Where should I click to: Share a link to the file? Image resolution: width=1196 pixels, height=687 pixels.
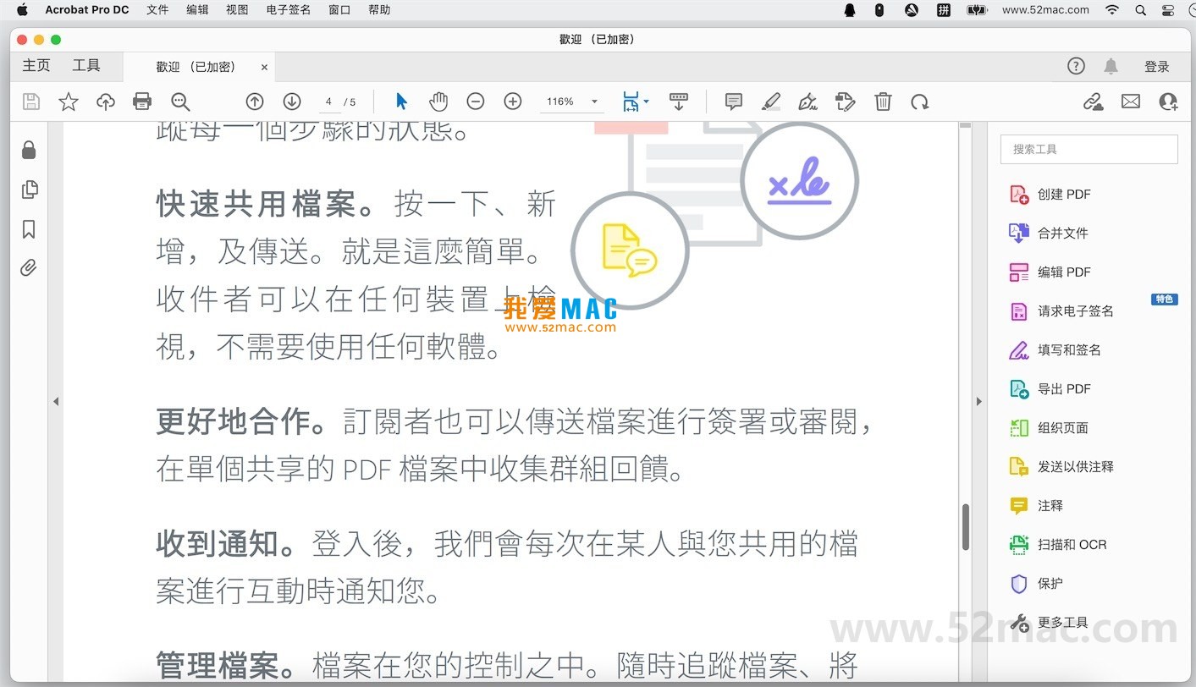[x=1094, y=102]
